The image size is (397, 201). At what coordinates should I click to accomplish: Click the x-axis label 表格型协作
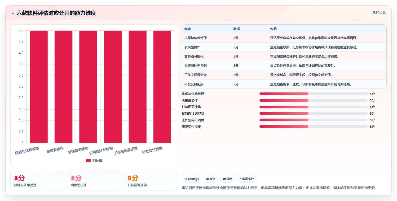pyautogui.click(x=55, y=150)
